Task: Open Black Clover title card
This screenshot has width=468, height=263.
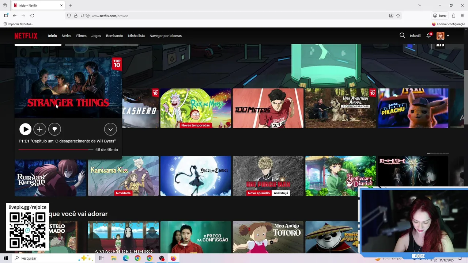Action: [196, 176]
